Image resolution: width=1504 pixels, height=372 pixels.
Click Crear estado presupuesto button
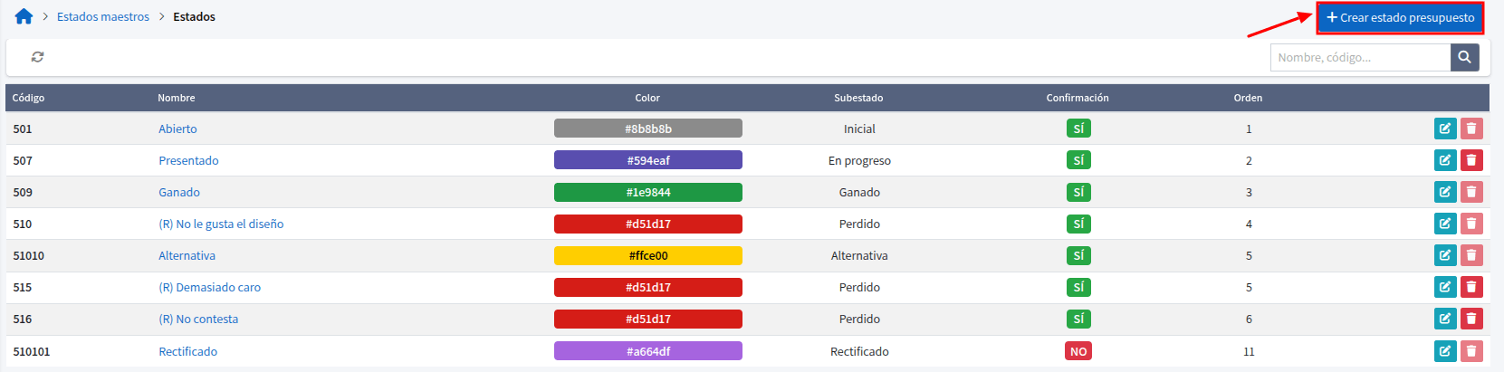[x=1400, y=17]
